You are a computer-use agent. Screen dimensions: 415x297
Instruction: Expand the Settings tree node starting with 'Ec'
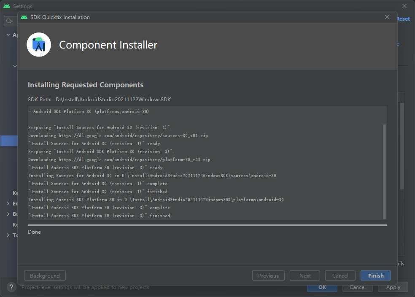pyautogui.click(x=8, y=204)
